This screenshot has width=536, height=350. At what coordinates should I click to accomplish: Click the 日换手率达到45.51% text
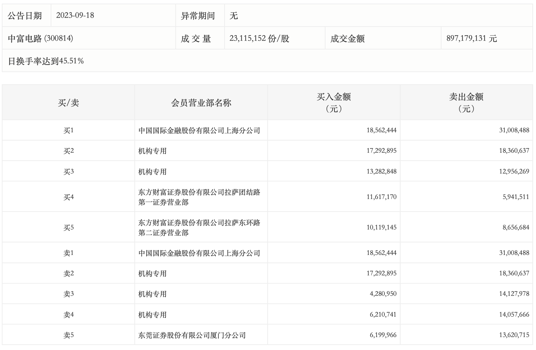pos(46,61)
